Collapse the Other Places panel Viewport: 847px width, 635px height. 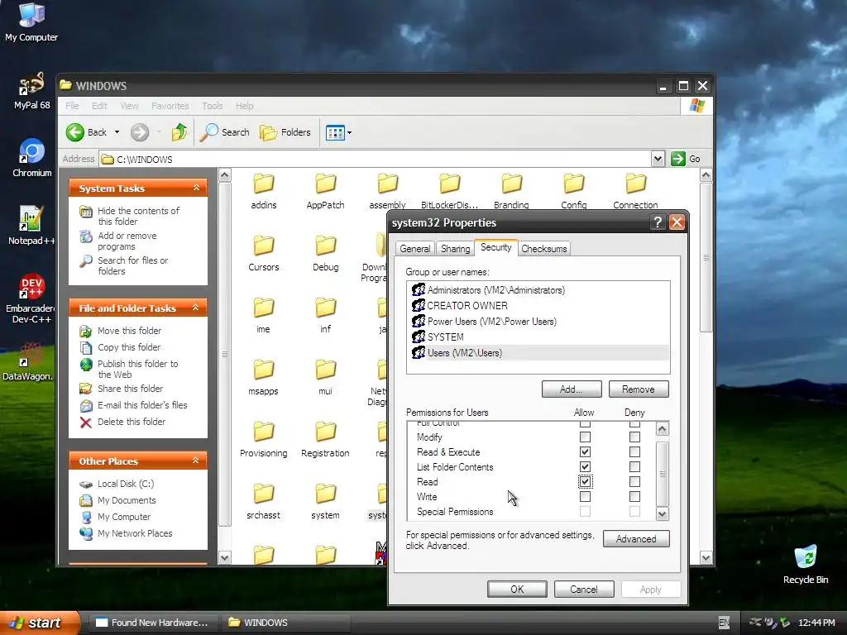(196, 461)
